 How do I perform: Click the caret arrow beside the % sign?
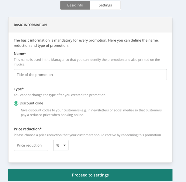(64, 145)
